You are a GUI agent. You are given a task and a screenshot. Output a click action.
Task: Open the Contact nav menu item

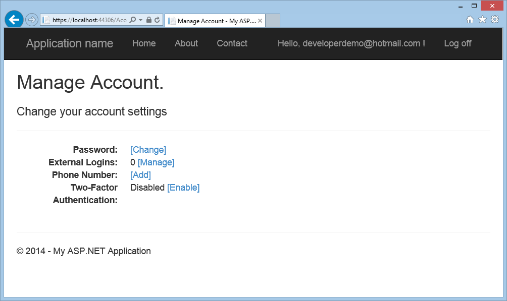tap(232, 43)
